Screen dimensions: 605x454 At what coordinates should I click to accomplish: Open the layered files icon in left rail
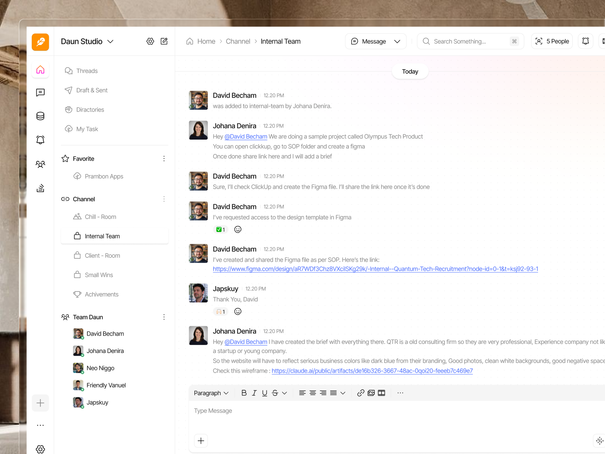pyautogui.click(x=40, y=188)
